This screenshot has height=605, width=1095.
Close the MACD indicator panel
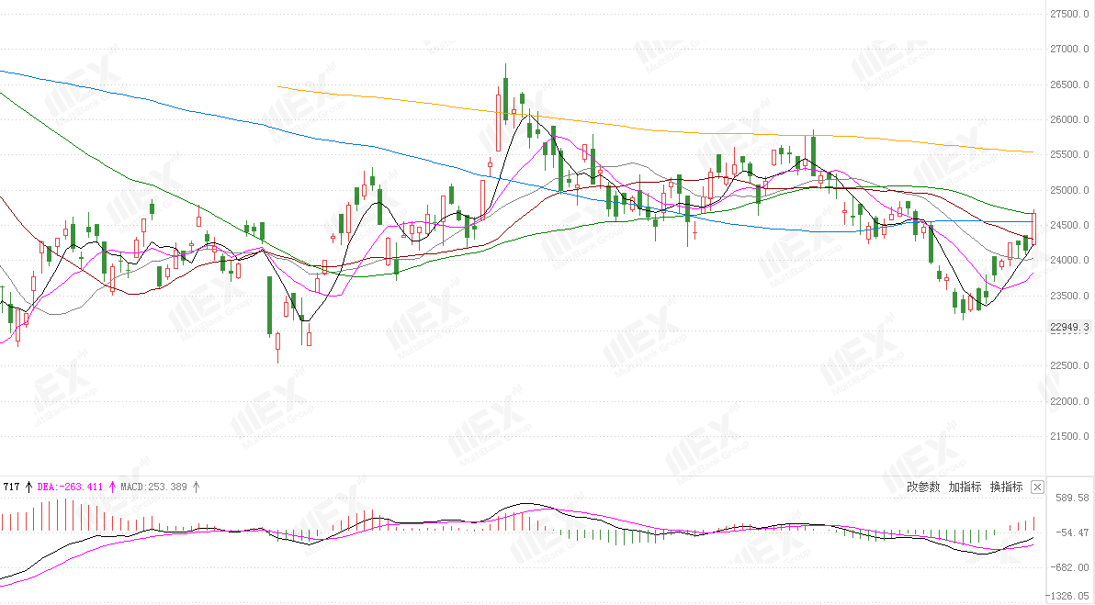tap(1038, 487)
